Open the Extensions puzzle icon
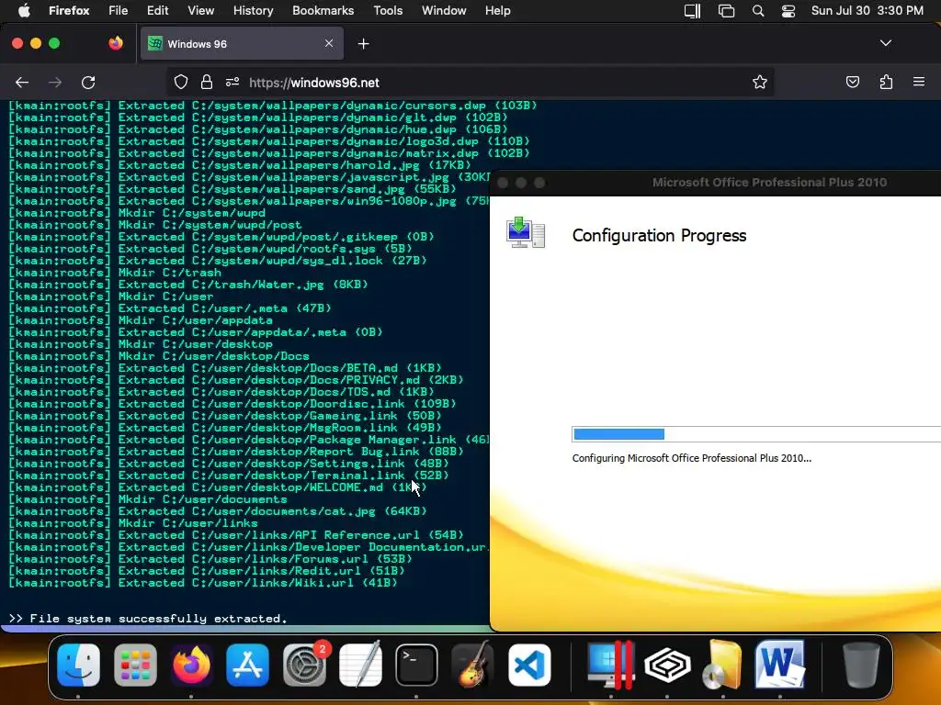Screen dimensions: 941x705 click(886, 82)
